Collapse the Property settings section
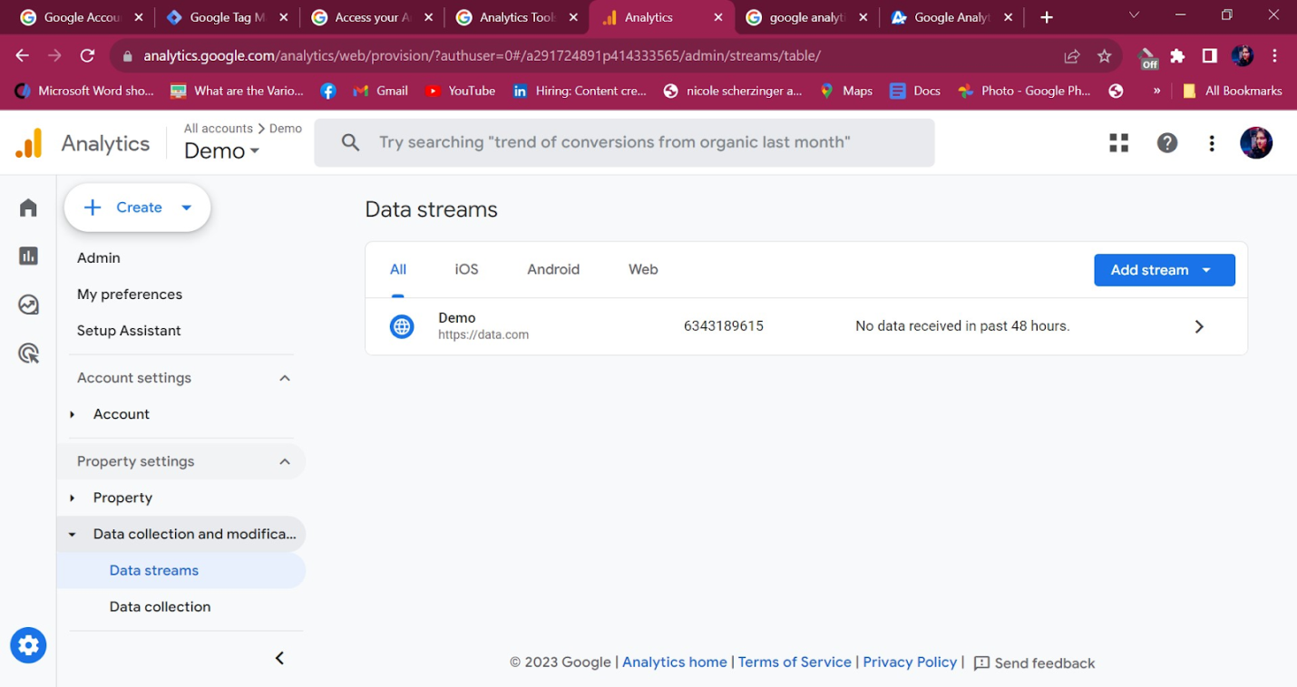 (285, 461)
